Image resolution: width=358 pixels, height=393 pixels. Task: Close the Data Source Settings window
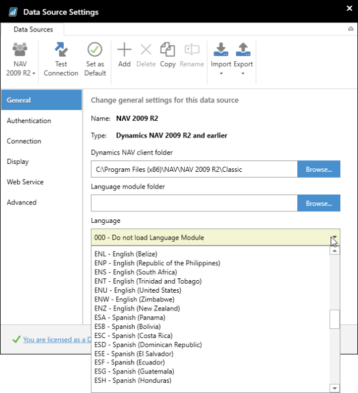(349, 8)
